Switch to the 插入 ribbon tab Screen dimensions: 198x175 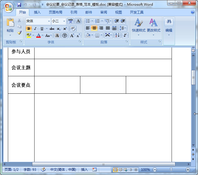[x=37, y=12]
